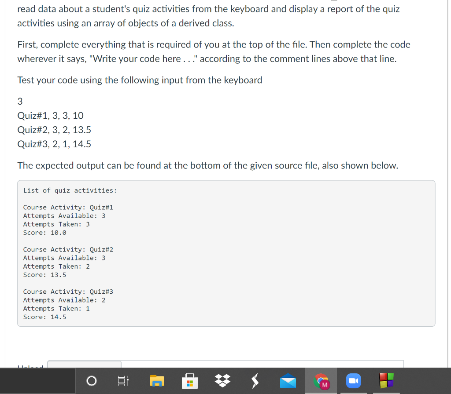Click the Score: 14.5 output line
This screenshot has width=451, height=394.
tap(44, 317)
